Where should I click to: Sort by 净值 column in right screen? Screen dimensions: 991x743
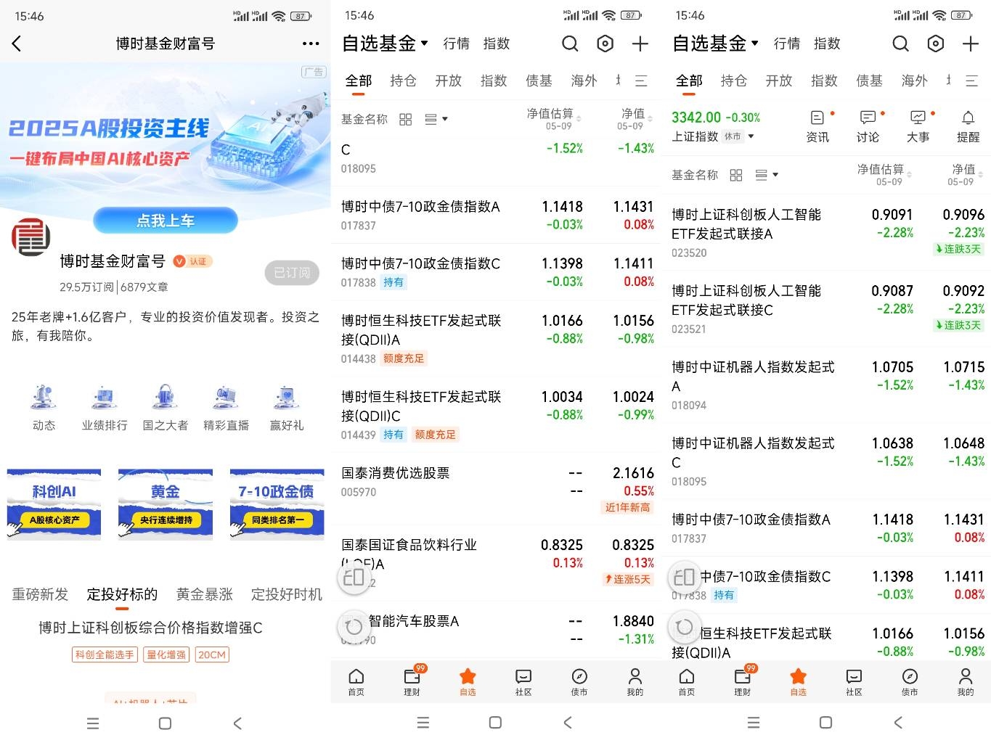pos(966,175)
